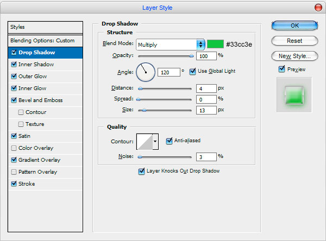
Task: Select Gradient Overlay settings
Action: 39,160
